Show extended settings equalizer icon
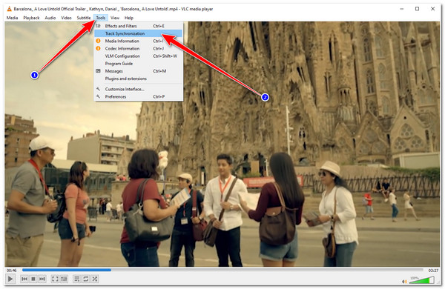 (x=64, y=279)
